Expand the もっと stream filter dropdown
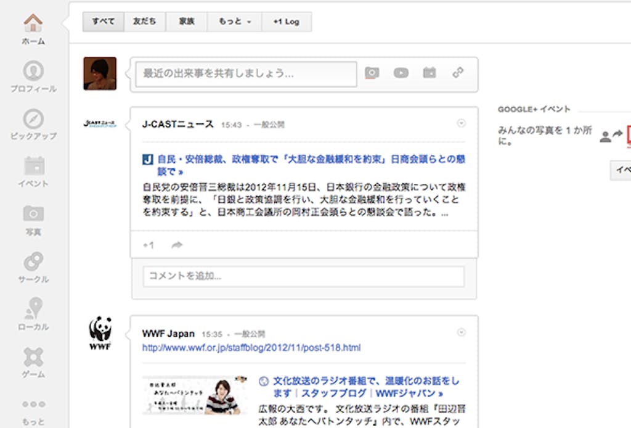Screen dimensions: 631x428 tap(235, 22)
